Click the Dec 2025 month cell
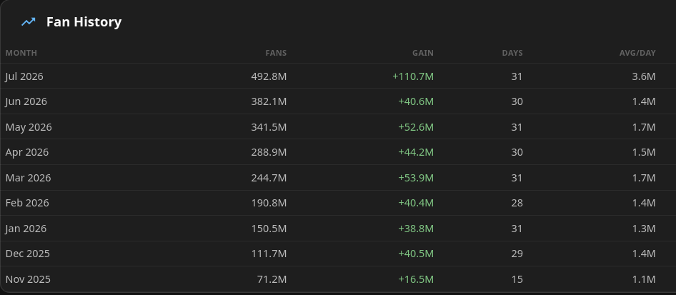 pyautogui.click(x=28, y=254)
